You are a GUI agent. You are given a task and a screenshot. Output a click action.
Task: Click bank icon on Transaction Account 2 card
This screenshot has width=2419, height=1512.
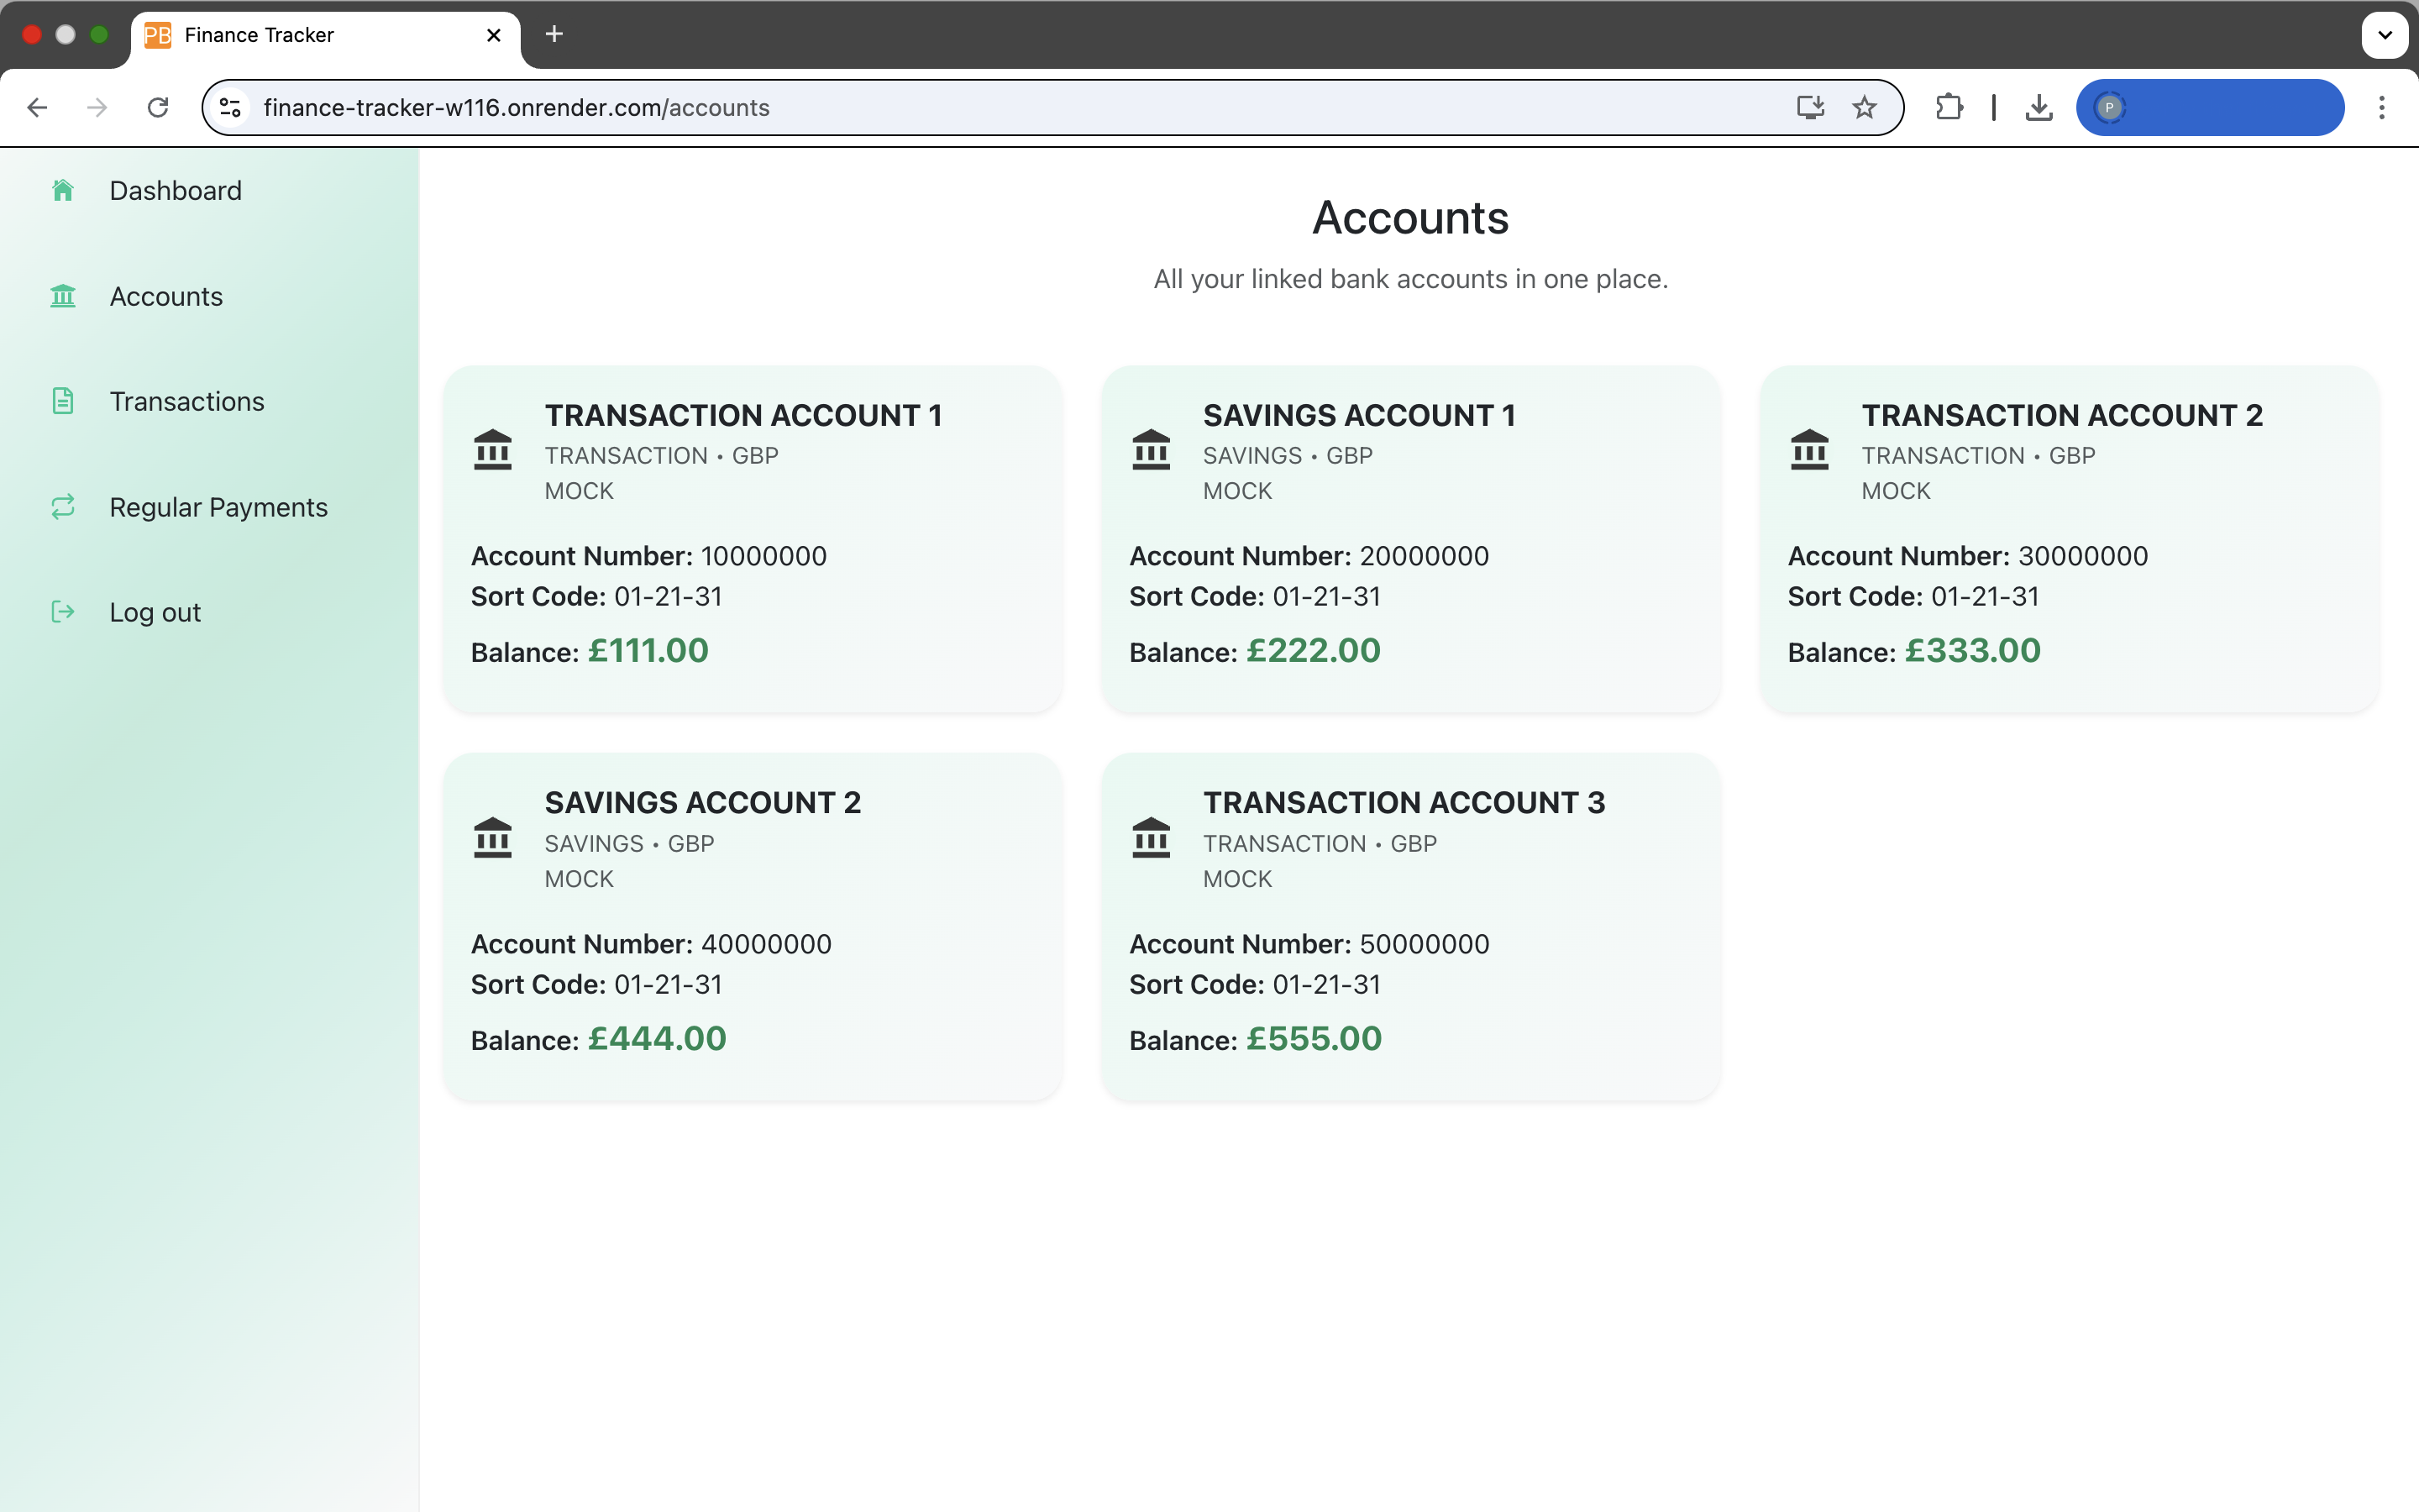click(x=1810, y=450)
